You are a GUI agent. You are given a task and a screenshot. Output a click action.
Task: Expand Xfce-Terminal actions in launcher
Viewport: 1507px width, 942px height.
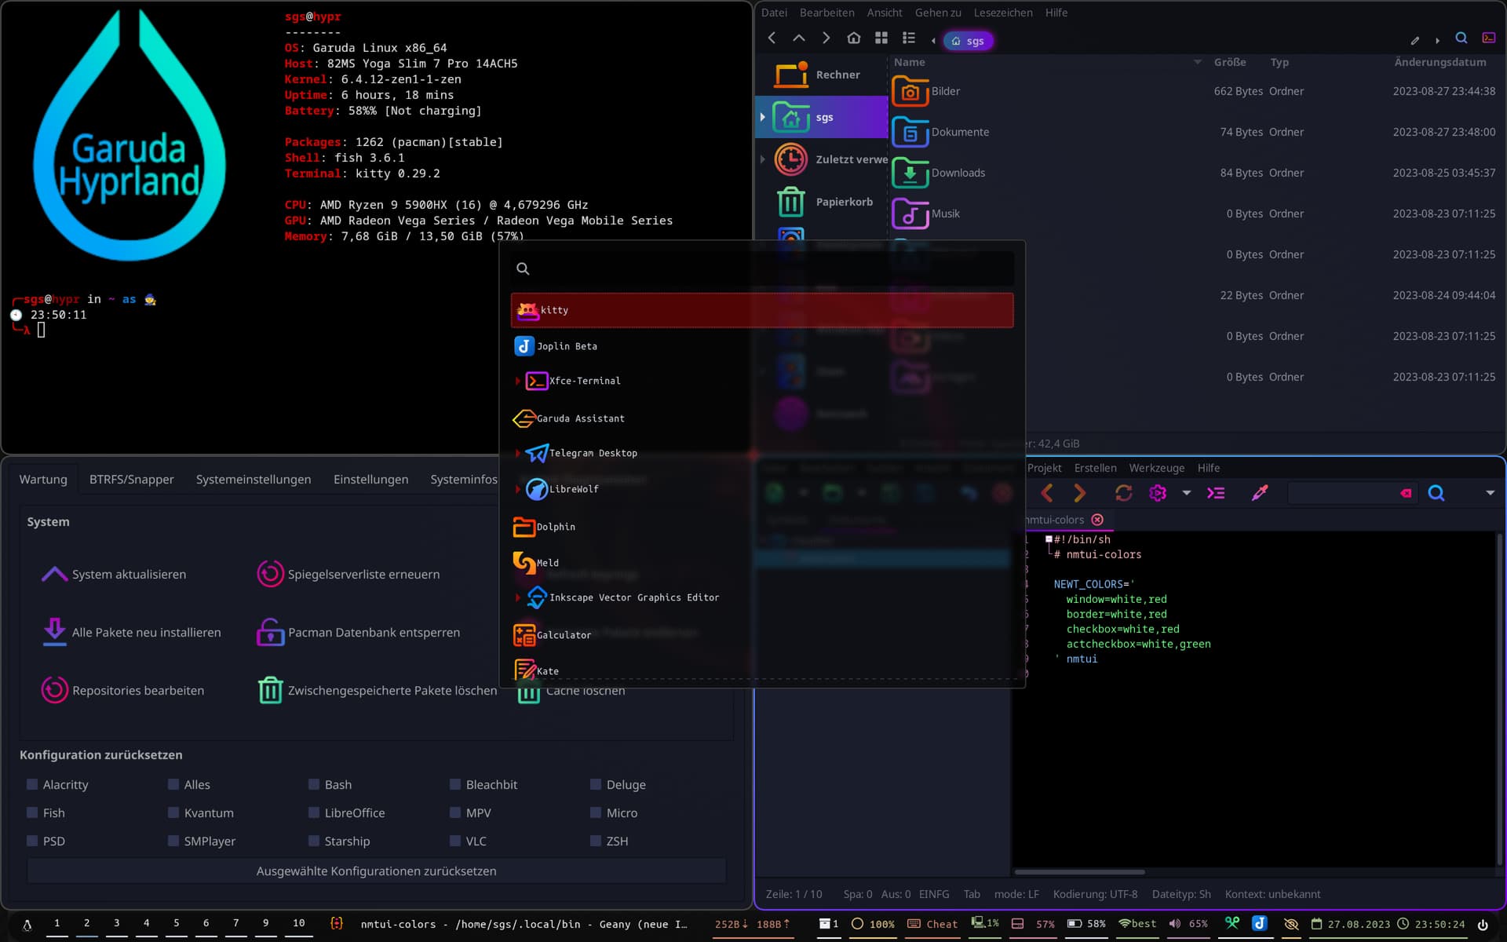point(517,381)
